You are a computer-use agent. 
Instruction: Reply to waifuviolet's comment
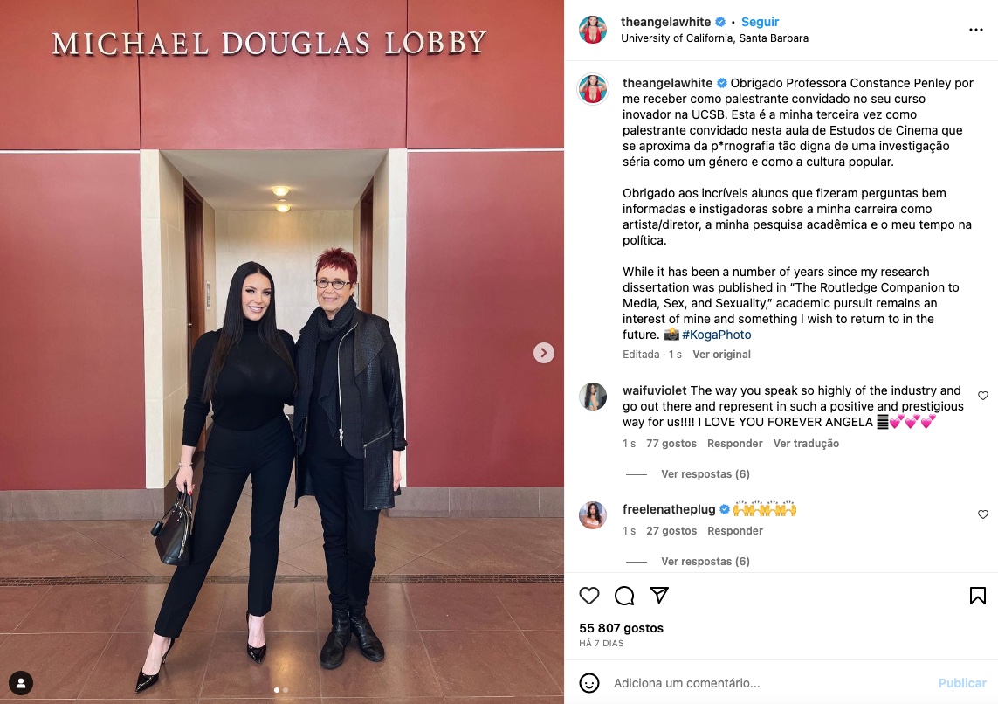pos(734,444)
